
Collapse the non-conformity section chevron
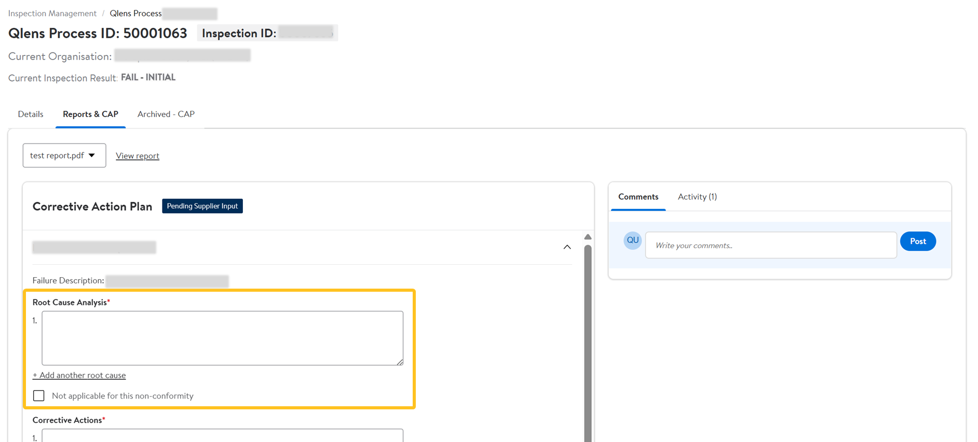pos(567,247)
